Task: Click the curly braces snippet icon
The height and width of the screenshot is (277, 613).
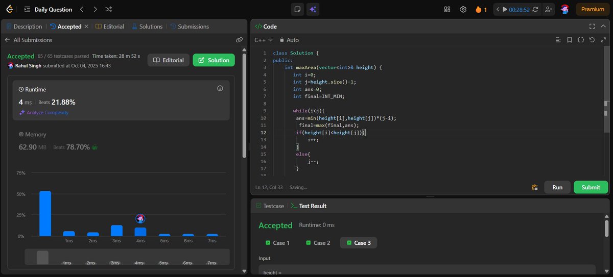Action: pyautogui.click(x=581, y=40)
